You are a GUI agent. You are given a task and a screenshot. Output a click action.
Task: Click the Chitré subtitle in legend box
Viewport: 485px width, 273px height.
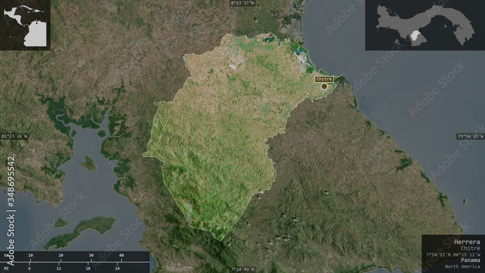(x=470, y=248)
